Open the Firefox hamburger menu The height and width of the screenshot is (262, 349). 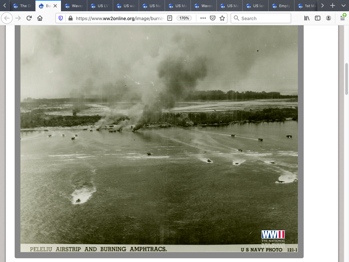coord(343,18)
